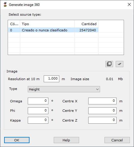Viewport: 134px width, 147px height.
Task: Click the Type dropdown chevron arrow
Action: tap(97, 89)
